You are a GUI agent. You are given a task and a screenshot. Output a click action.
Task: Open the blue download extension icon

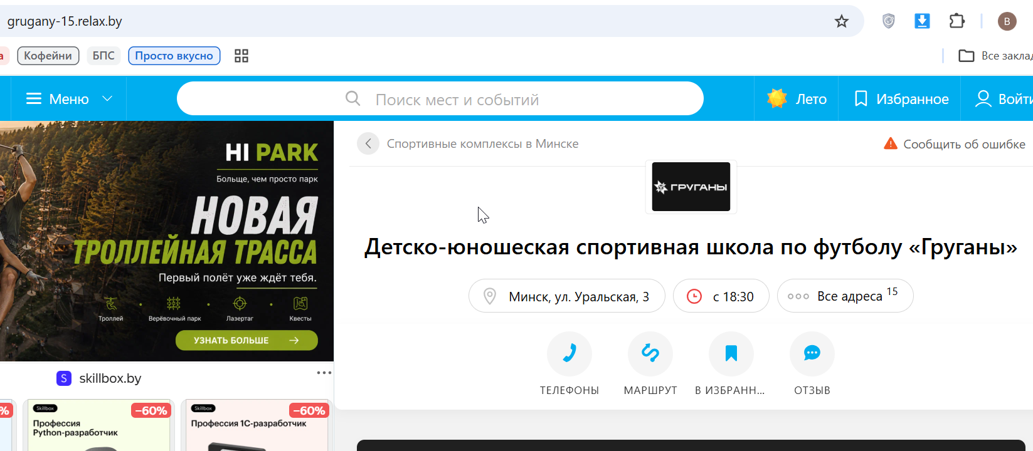[922, 21]
